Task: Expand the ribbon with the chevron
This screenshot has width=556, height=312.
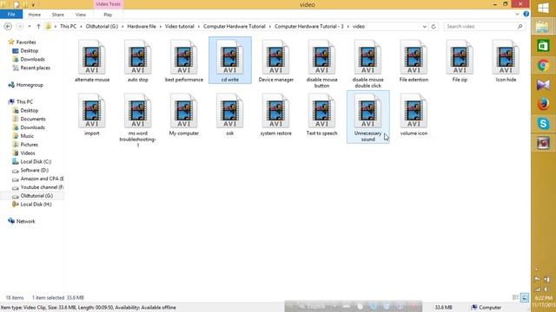Action: [x=517, y=14]
